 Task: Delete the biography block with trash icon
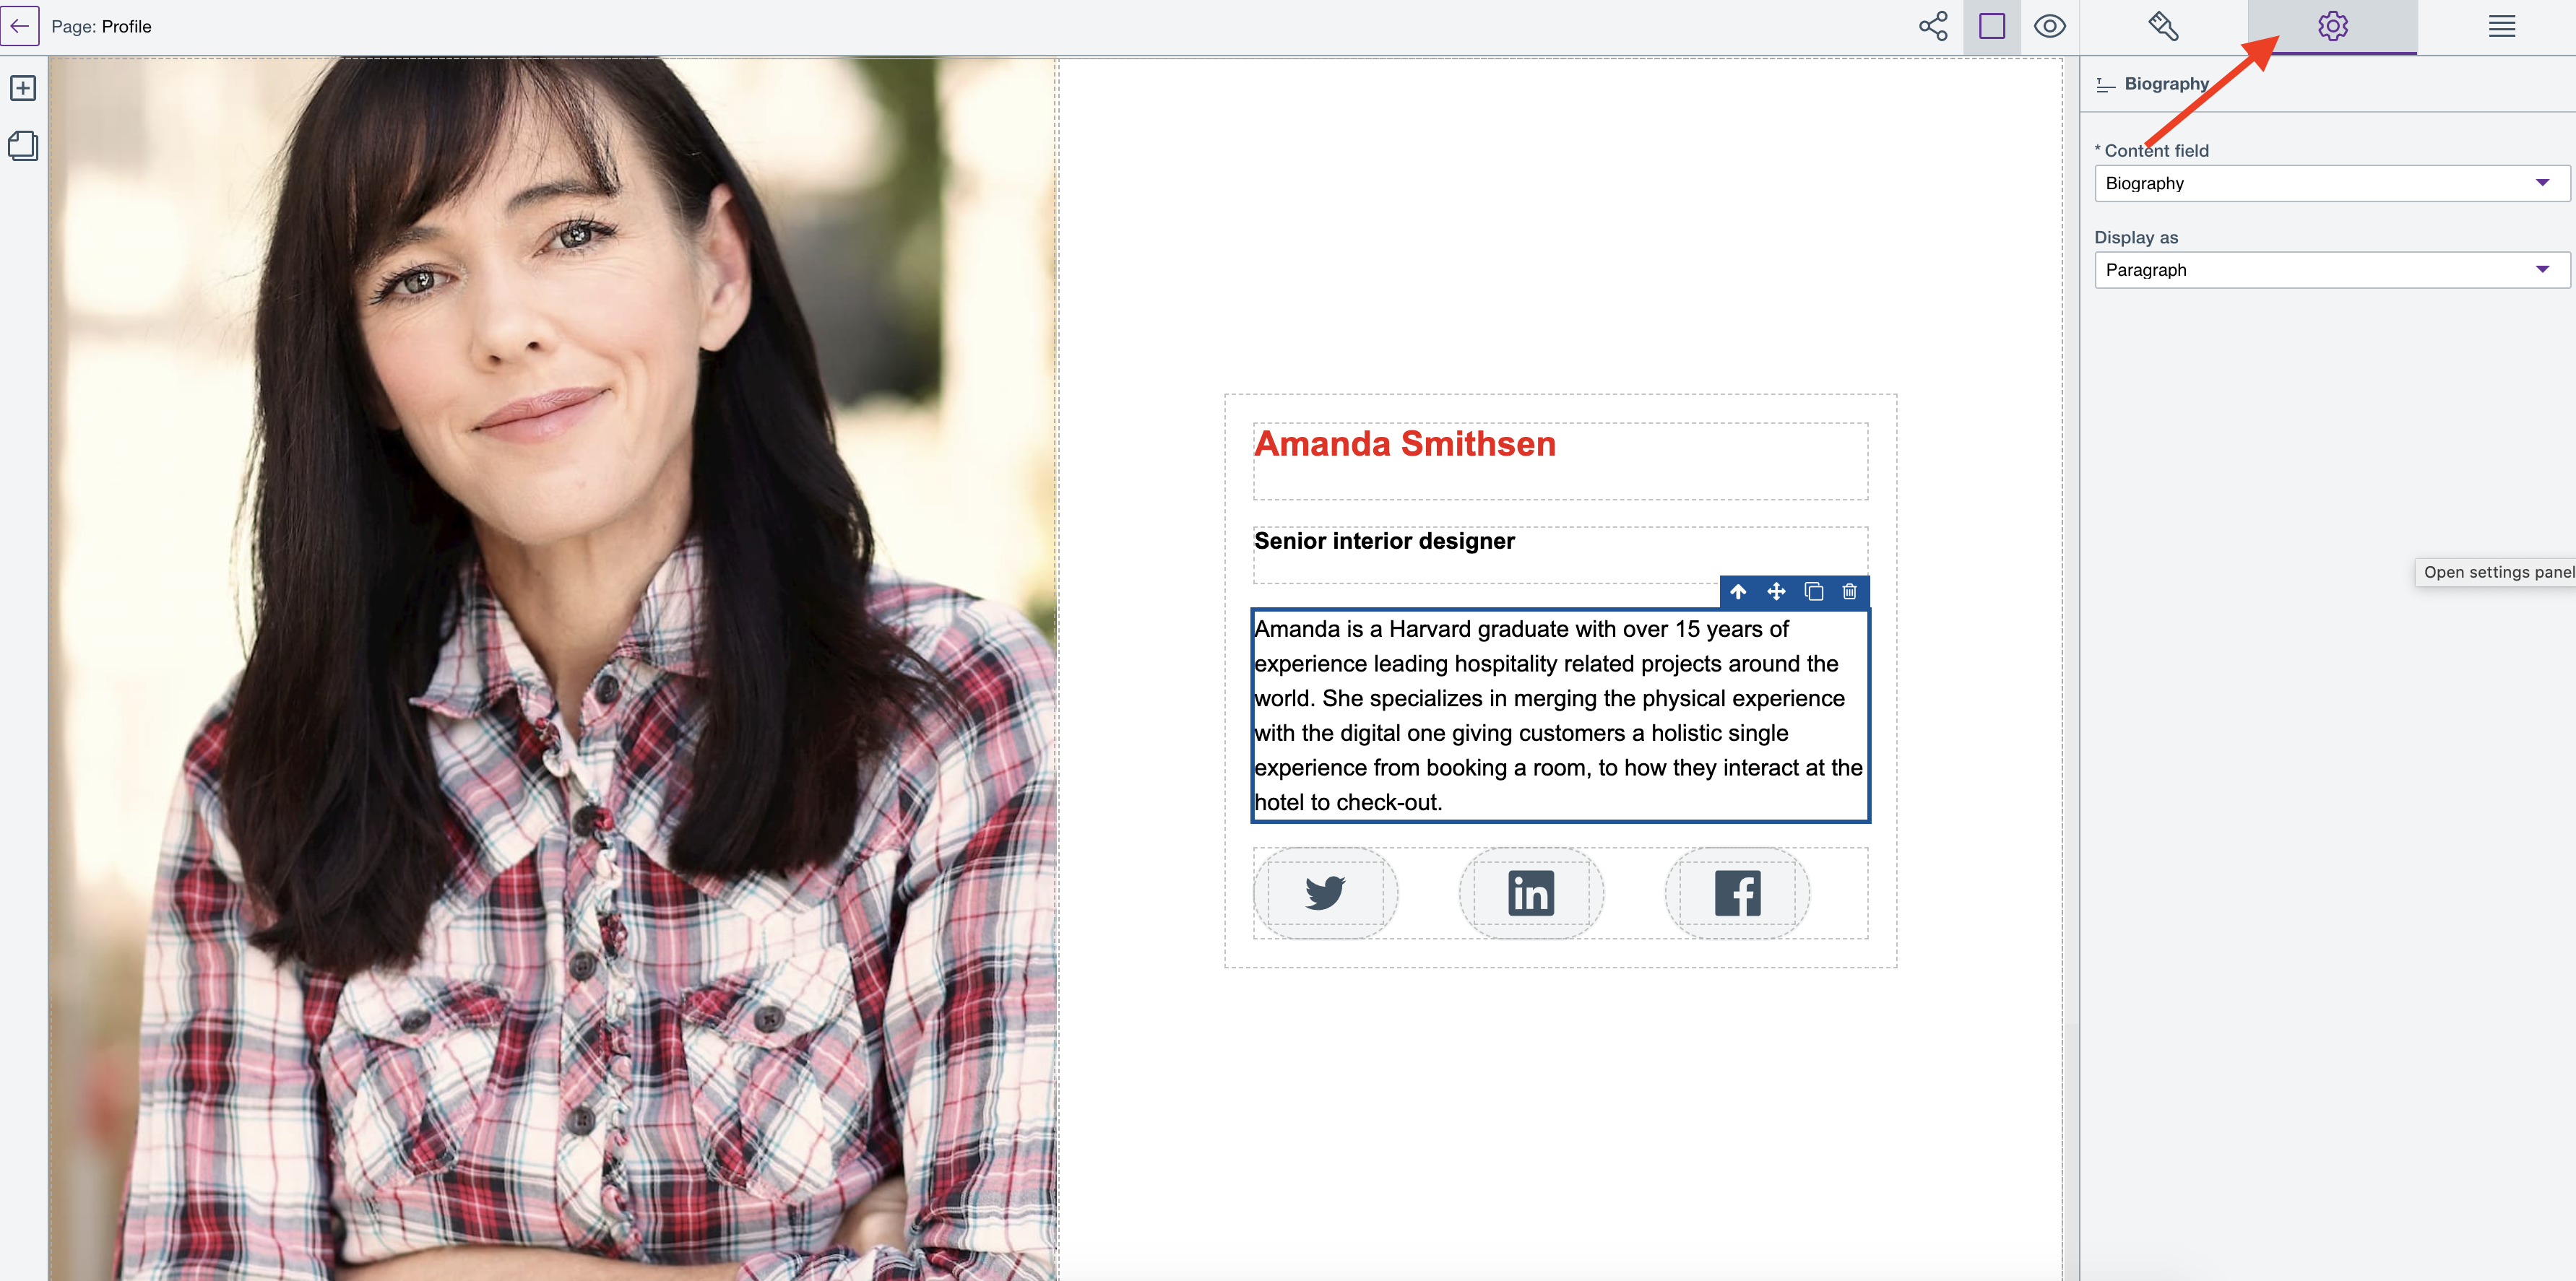1849,592
